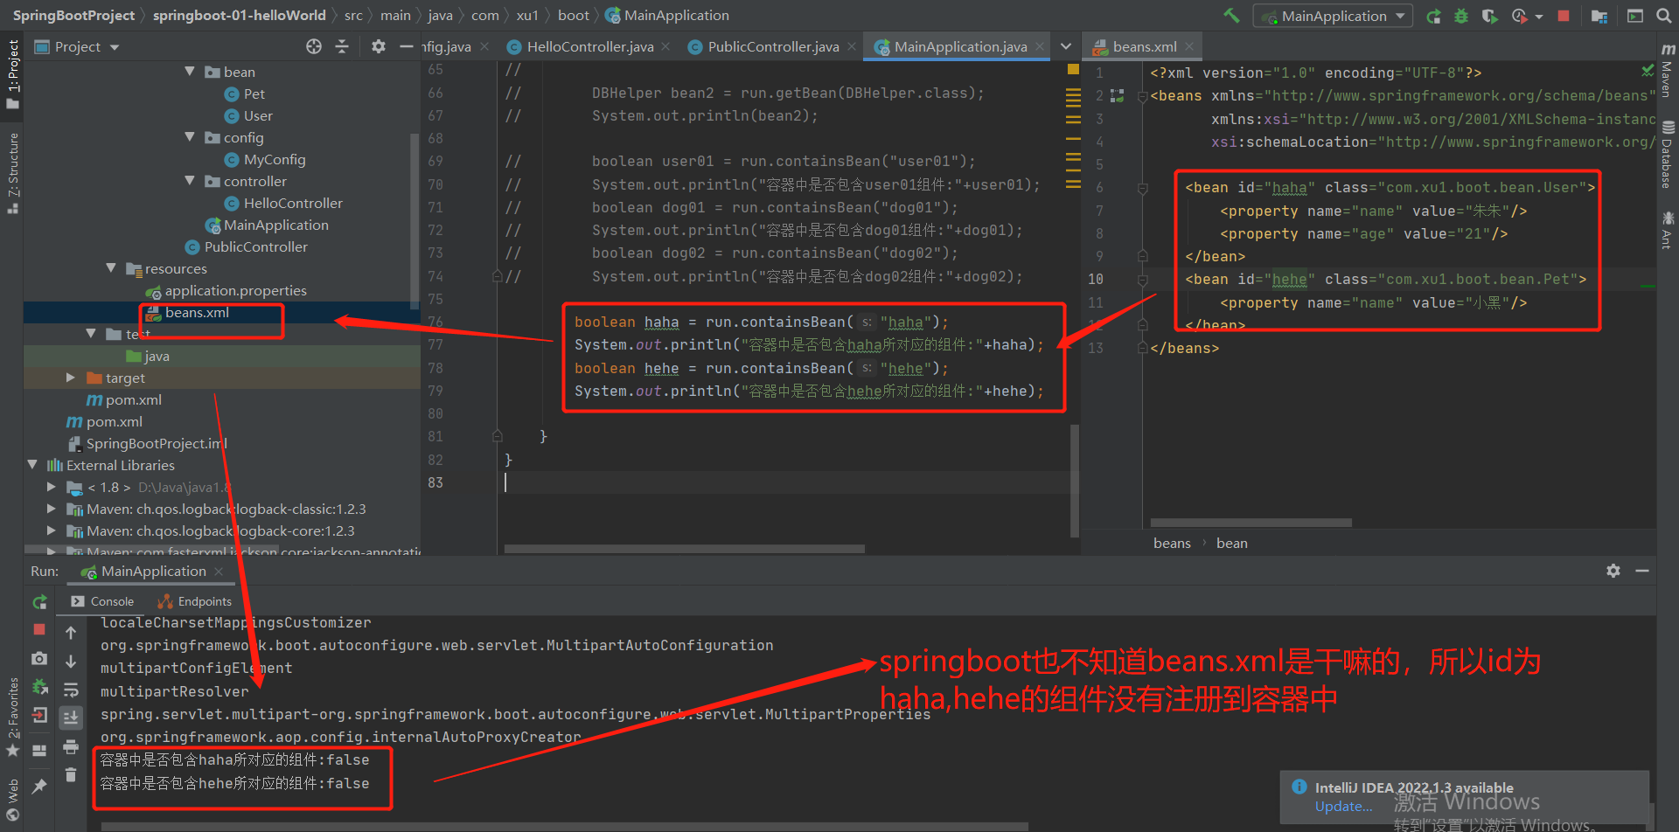1679x832 pixels.
Task: Click Update link in IDEA notification
Action: pyautogui.click(x=1343, y=807)
